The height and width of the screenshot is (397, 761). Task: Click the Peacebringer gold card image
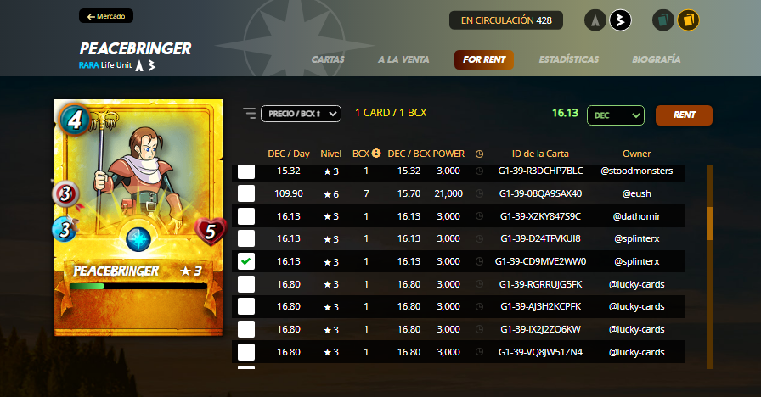(138, 217)
